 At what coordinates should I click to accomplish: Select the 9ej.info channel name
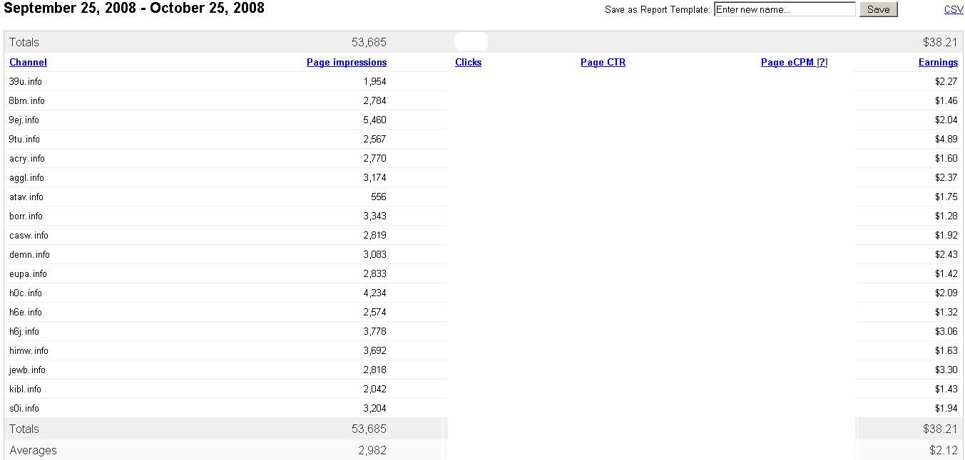coord(24,120)
